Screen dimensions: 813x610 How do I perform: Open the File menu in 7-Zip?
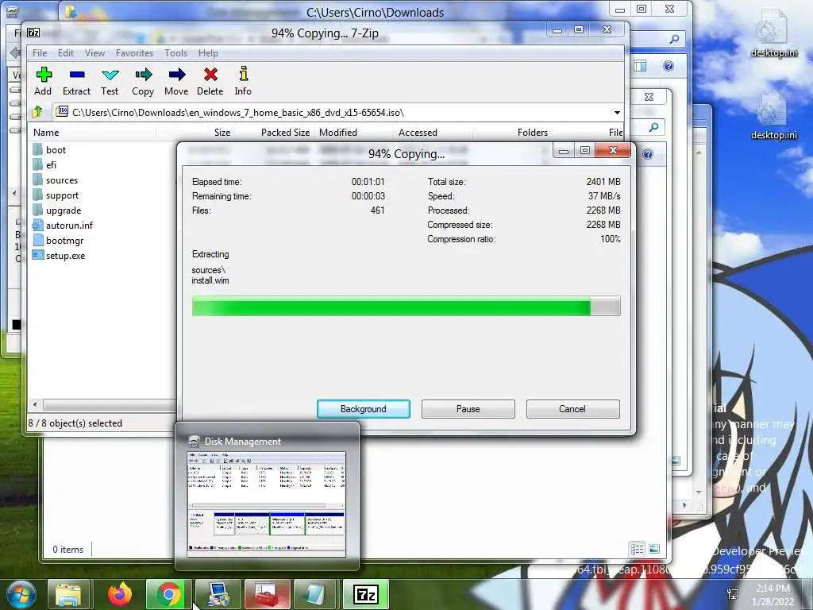(x=40, y=53)
